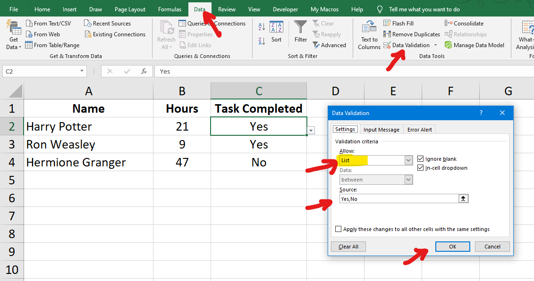Click the Tell Me lightbulb icon

[380, 9]
